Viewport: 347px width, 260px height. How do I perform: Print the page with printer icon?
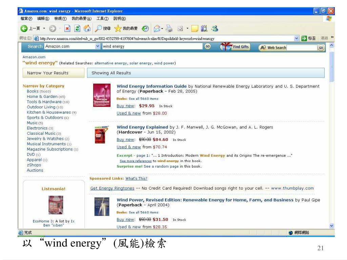pyautogui.click(x=169, y=28)
